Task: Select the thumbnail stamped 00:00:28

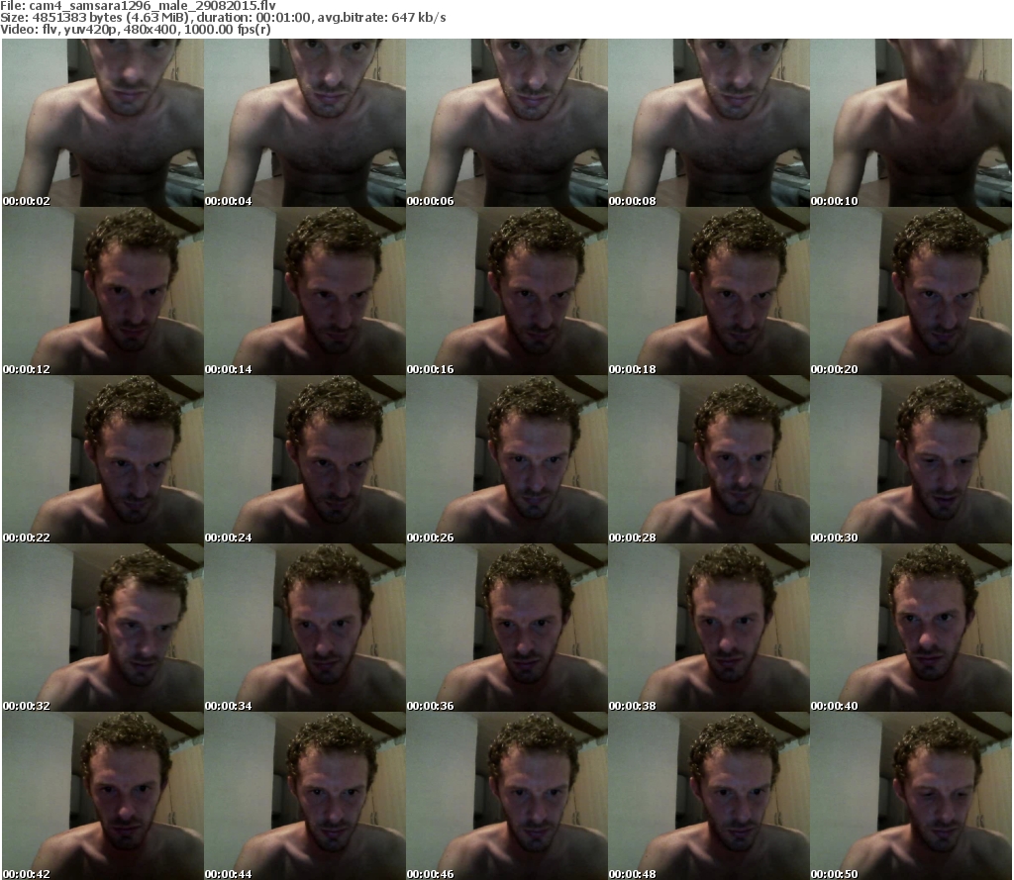Action: coord(709,459)
